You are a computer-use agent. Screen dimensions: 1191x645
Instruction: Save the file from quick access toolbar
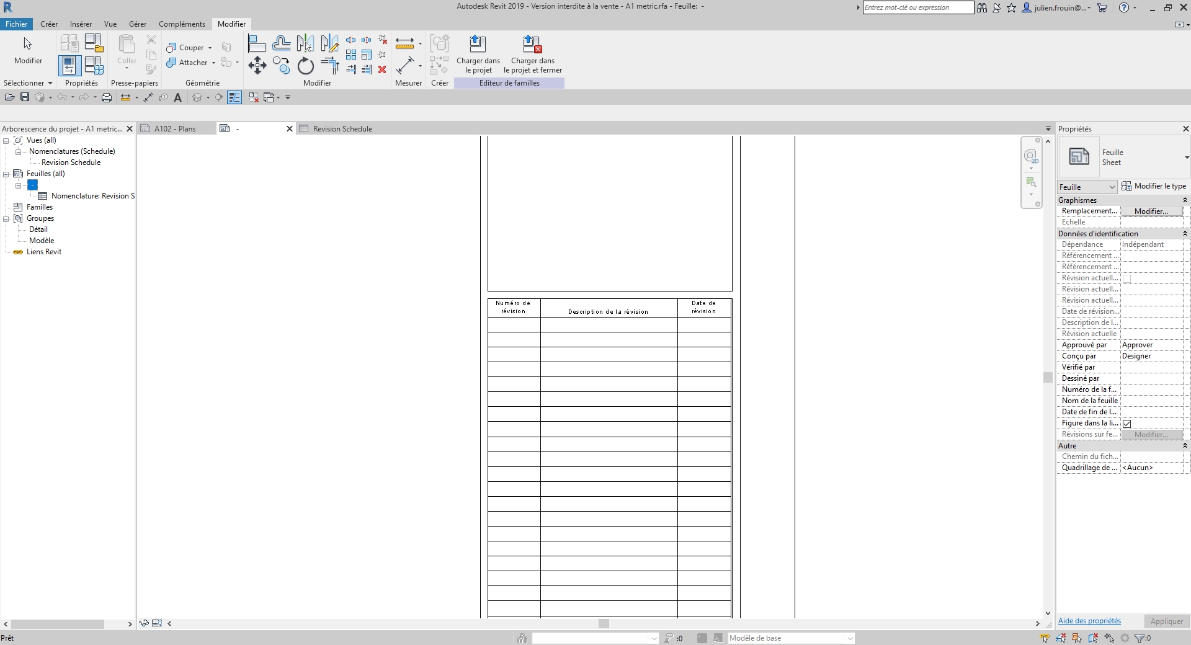tap(25, 97)
